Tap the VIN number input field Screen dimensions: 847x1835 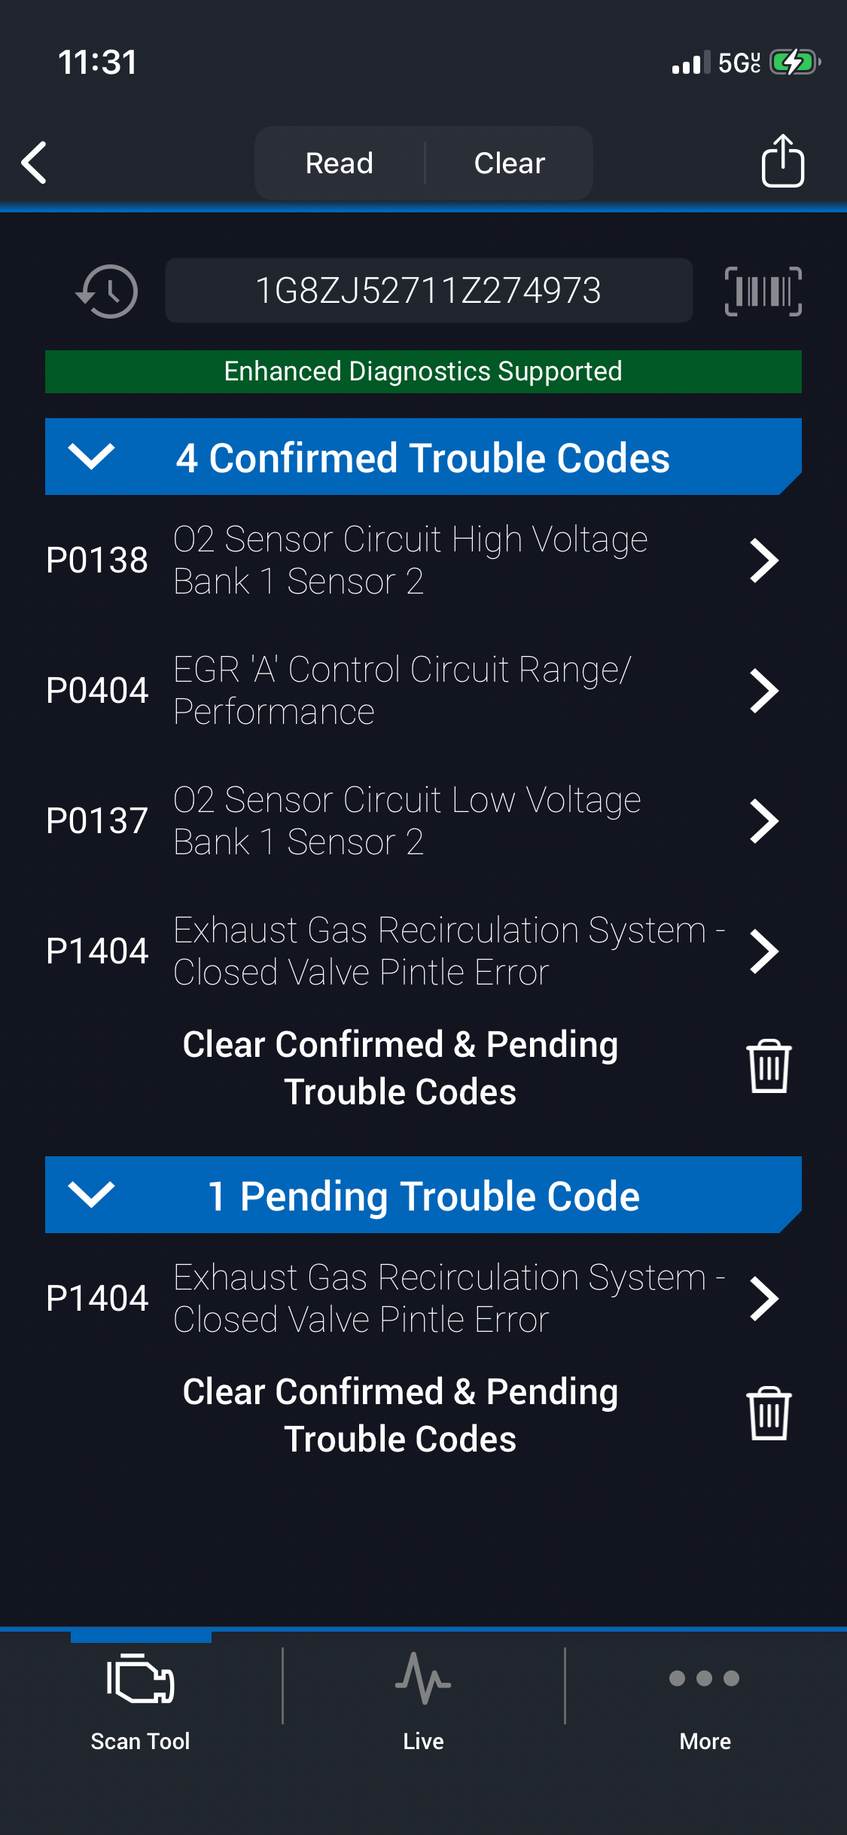tap(428, 291)
